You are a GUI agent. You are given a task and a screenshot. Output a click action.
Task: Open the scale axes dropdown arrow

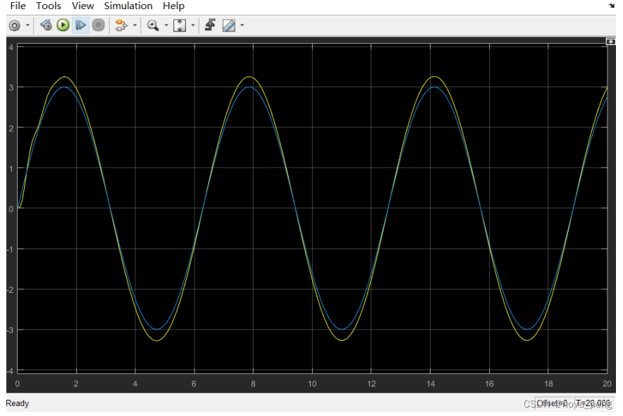click(x=193, y=26)
